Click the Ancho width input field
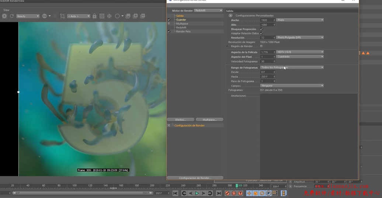 267,20
